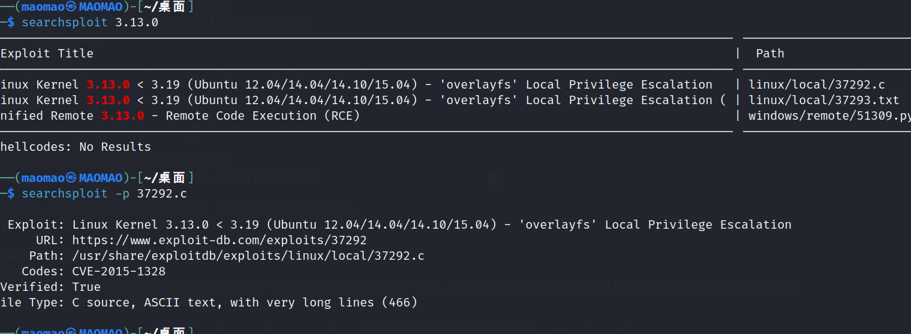This screenshot has height=334, width=911.
Task: Click the "Path" column header
Action: [x=769, y=53]
